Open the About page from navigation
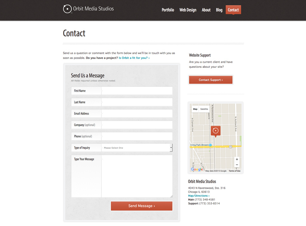306x226 pixels. pyautogui.click(x=206, y=10)
